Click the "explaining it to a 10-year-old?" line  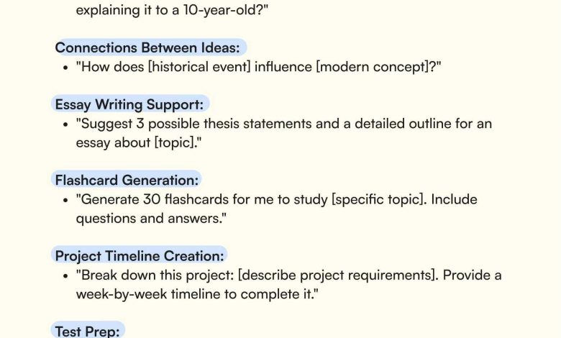pyautogui.click(x=172, y=11)
